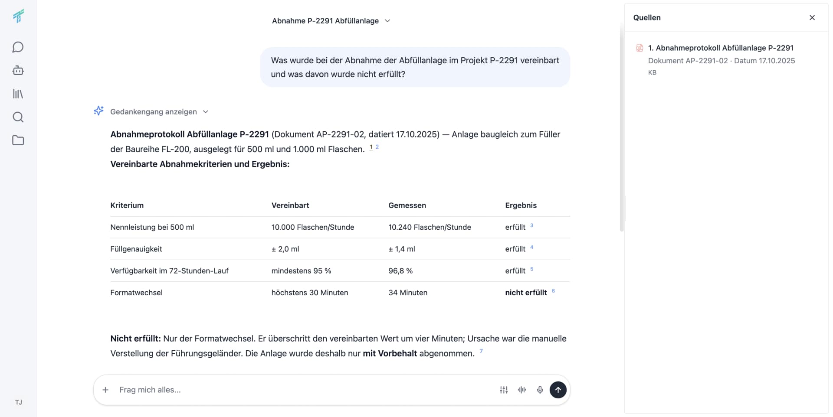Close the Quellen panel

point(812,17)
